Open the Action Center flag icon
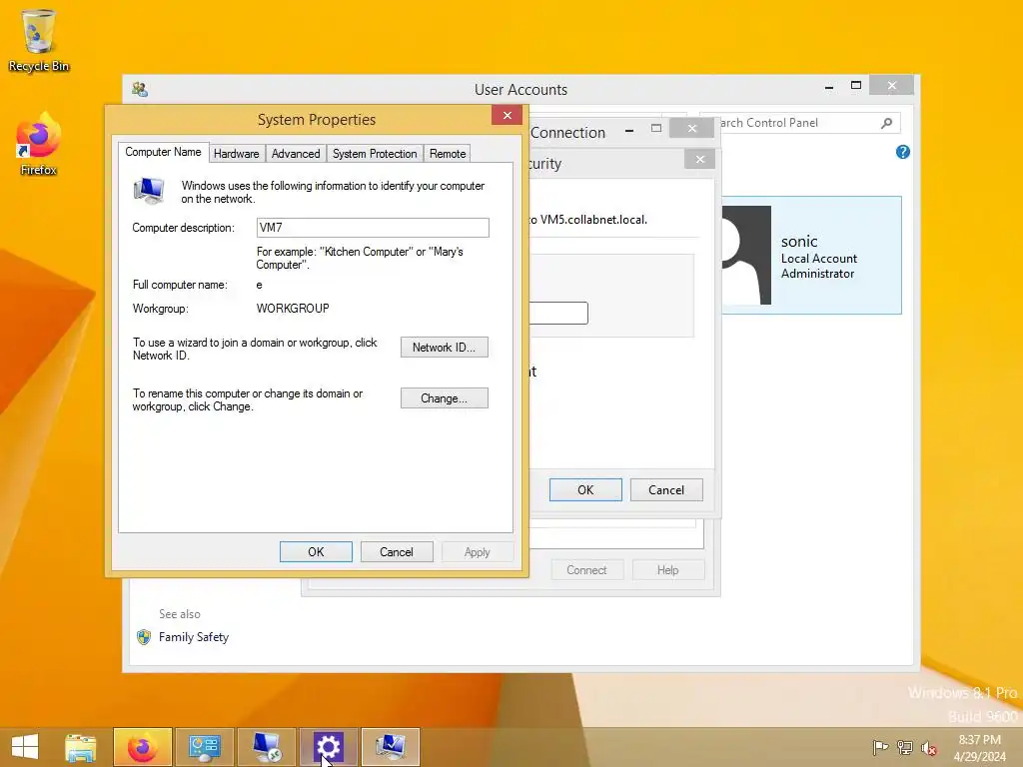The image size is (1023, 767). [x=880, y=747]
